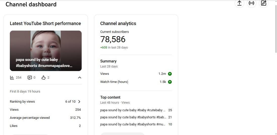This screenshot has height=135, width=277.
Task: Open top content with 10 views
Action: (x=133, y=124)
